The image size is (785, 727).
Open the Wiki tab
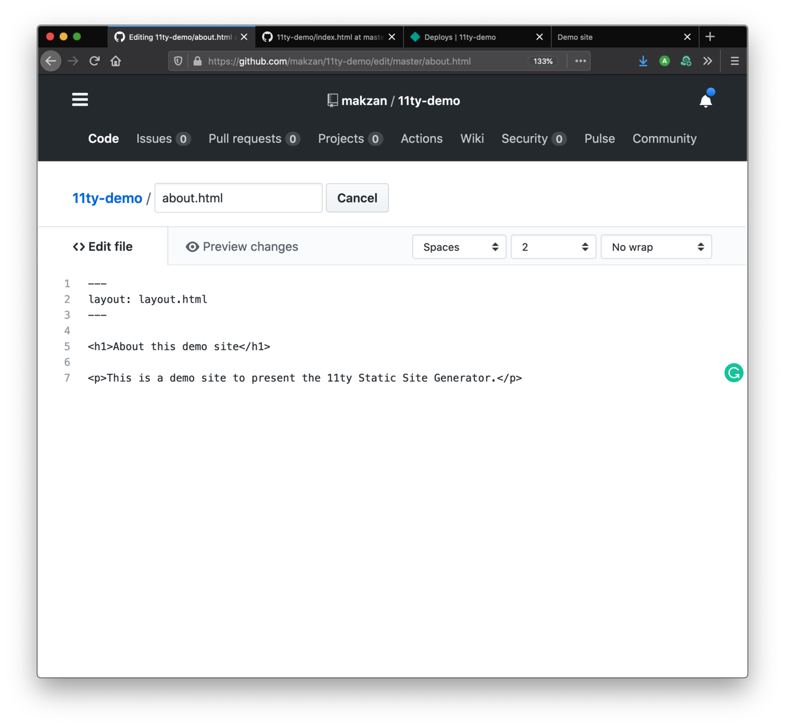472,138
